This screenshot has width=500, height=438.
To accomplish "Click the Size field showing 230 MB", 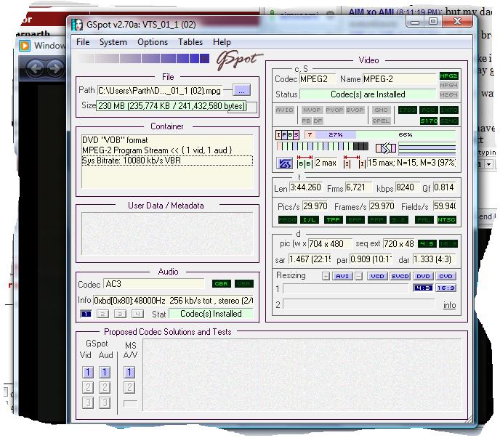I will tap(172, 106).
